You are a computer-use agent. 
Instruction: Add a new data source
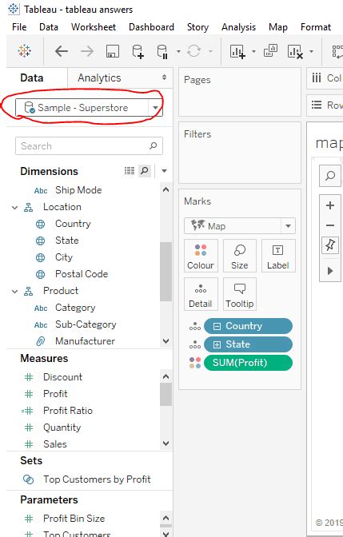pos(138,51)
